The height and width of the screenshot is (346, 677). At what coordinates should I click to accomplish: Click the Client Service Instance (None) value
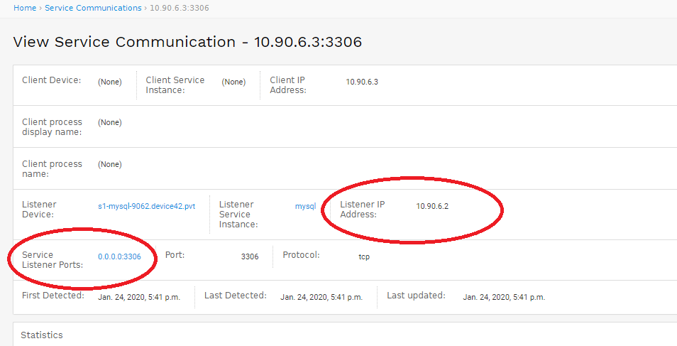233,82
